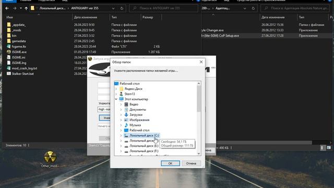Select the JSGME.ini file icon
This screenshot has width=334, height=188.
click(x=9, y=57)
